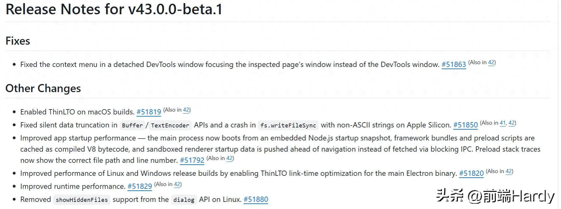Open pull request link #51820
561x209 pixels.
point(471,173)
